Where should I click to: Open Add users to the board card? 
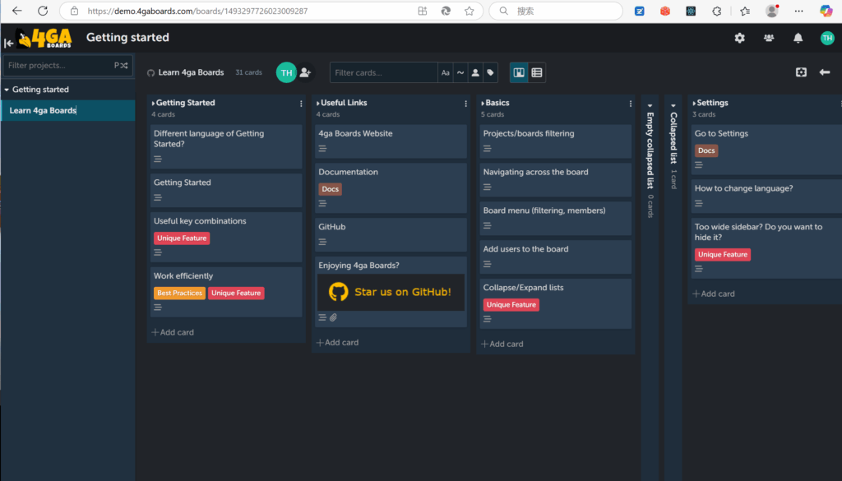(555, 257)
